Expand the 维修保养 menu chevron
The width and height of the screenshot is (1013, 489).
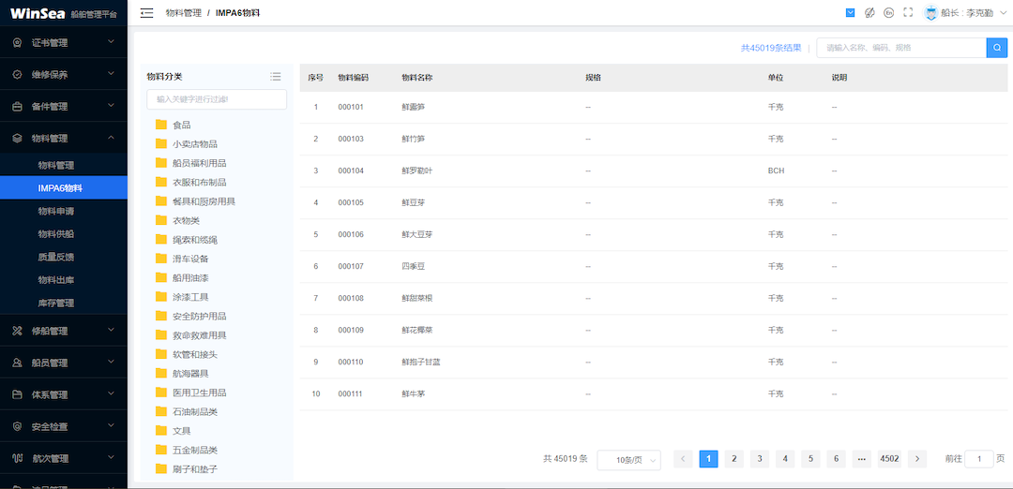click(x=111, y=74)
